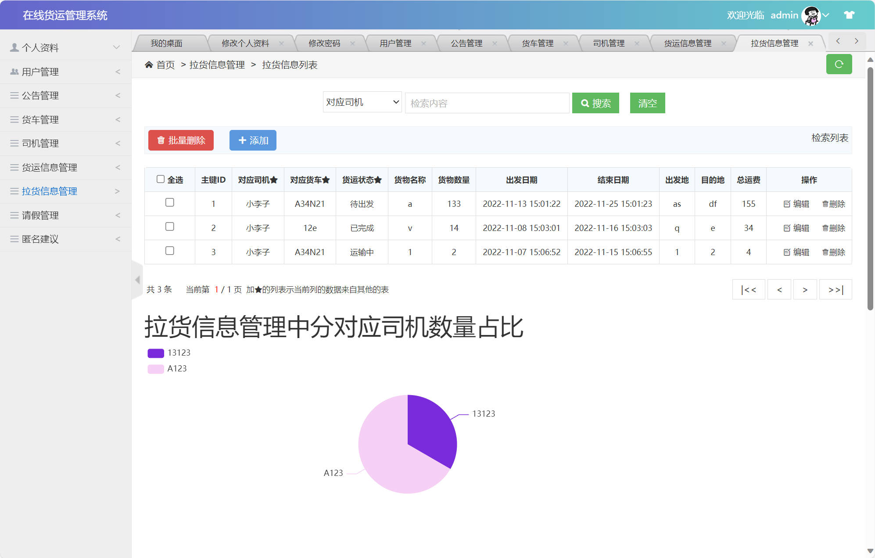Check the checkbox for the 待出发 record

tap(170, 203)
